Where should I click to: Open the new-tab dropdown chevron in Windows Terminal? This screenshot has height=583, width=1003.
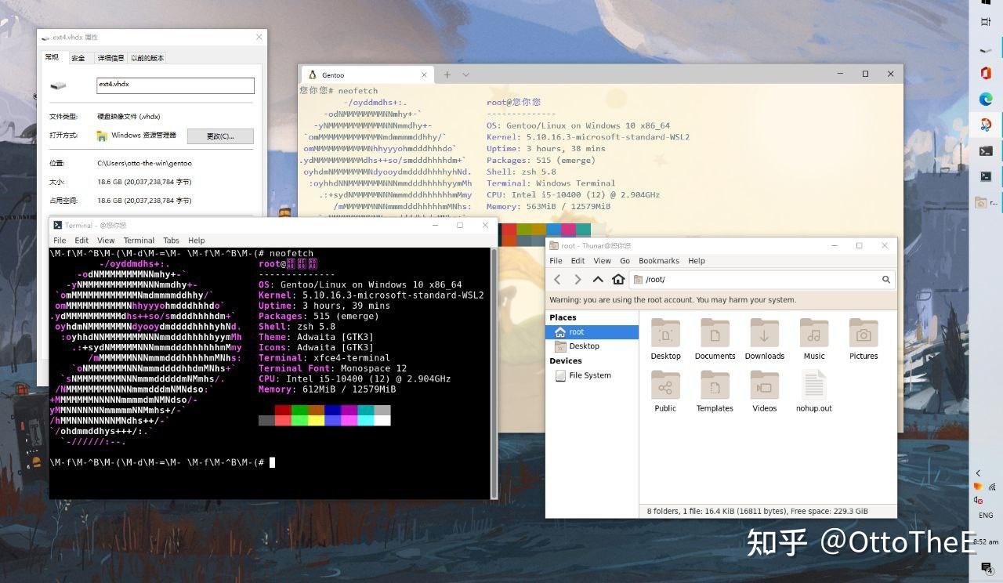click(x=465, y=74)
